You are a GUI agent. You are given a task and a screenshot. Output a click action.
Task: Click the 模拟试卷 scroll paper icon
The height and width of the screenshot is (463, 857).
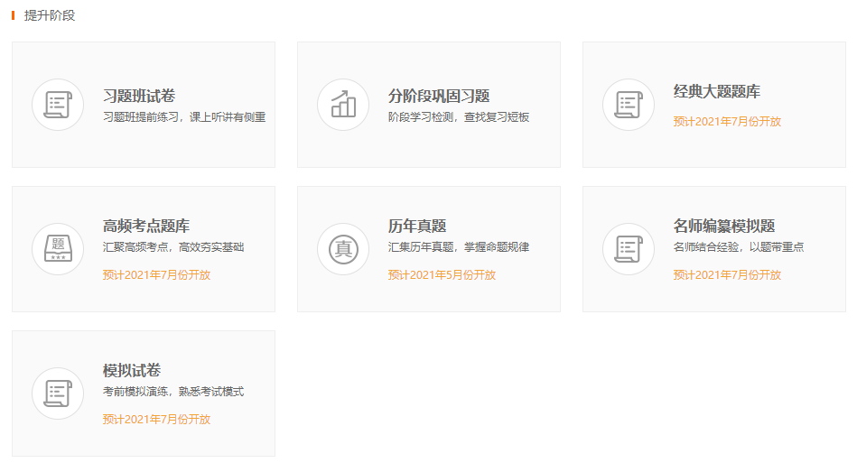58,394
